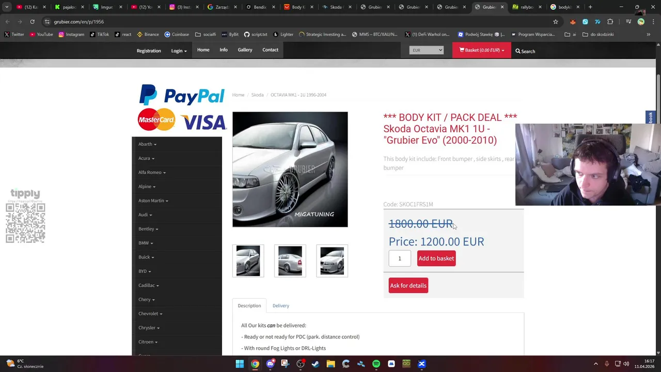Switch to the Delivery tab
The image size is (661, 372).
point(281,306)
